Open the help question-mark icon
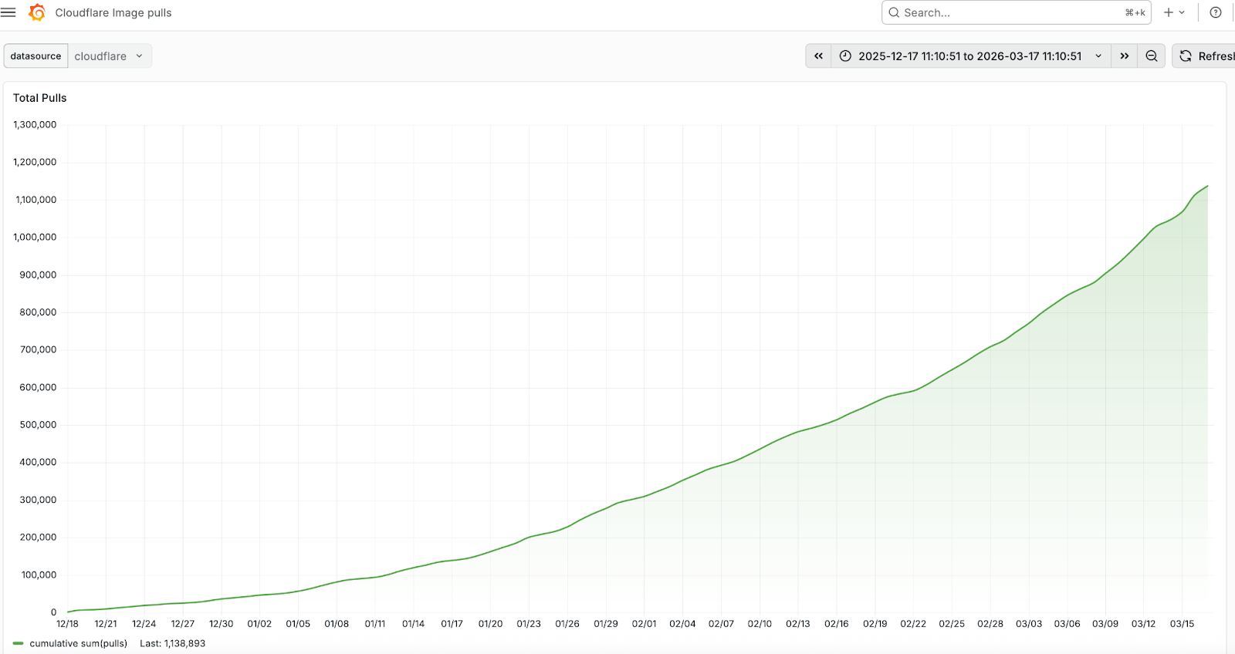 tap(1216, 12)
